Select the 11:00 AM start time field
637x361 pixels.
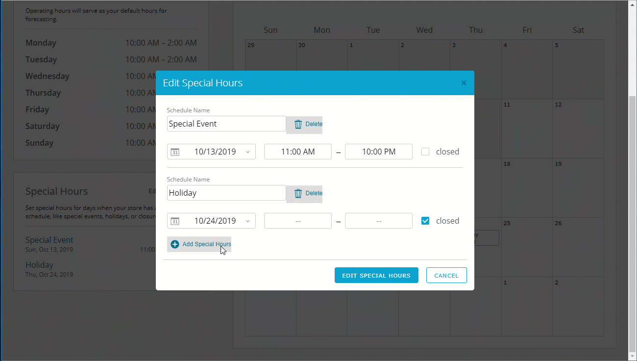pos(297,152)
